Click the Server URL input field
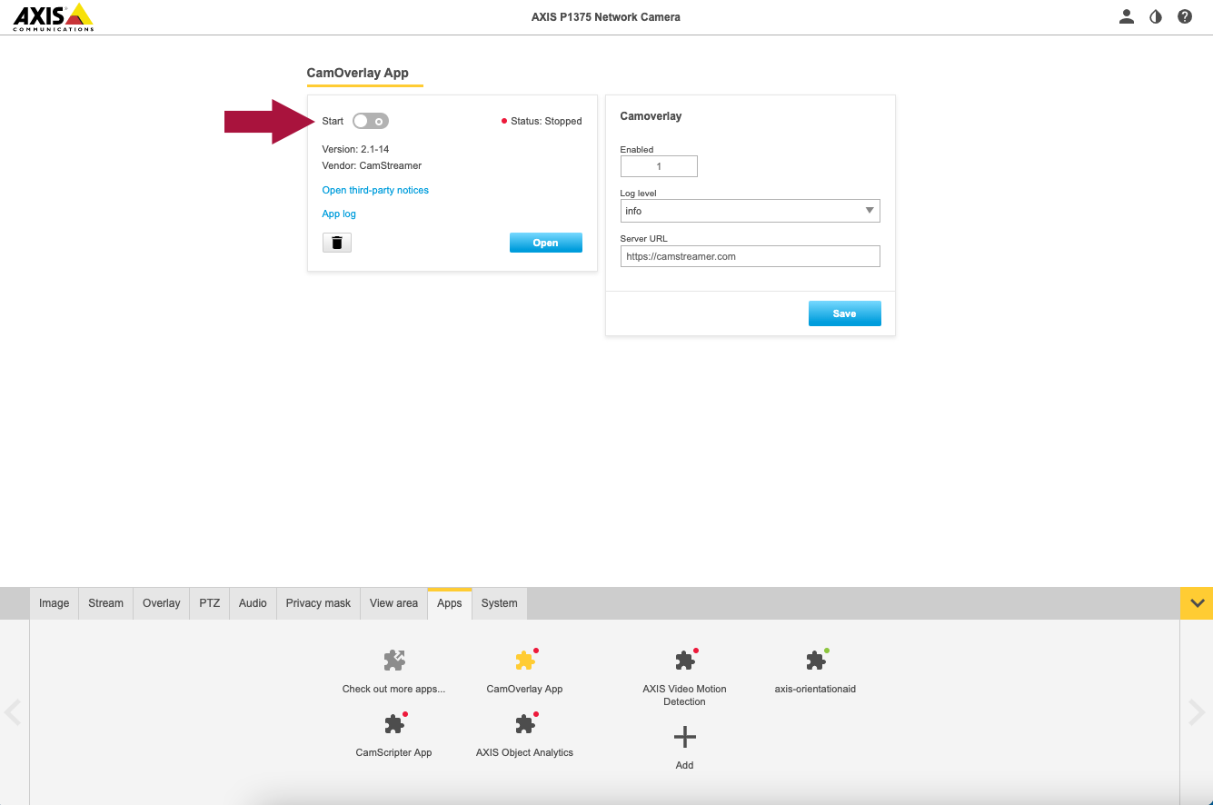1213x805 pixels. click(751, 256)
